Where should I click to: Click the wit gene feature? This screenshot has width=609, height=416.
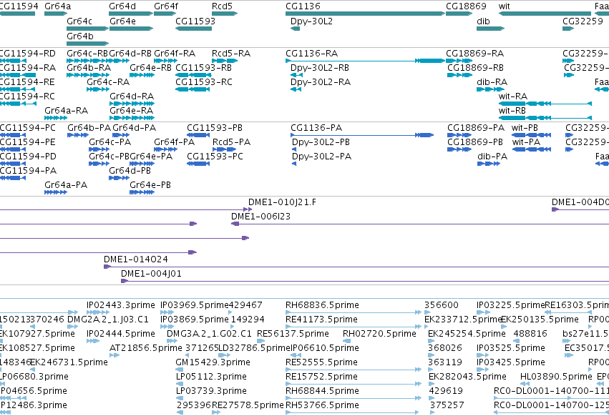pos(545,14)
